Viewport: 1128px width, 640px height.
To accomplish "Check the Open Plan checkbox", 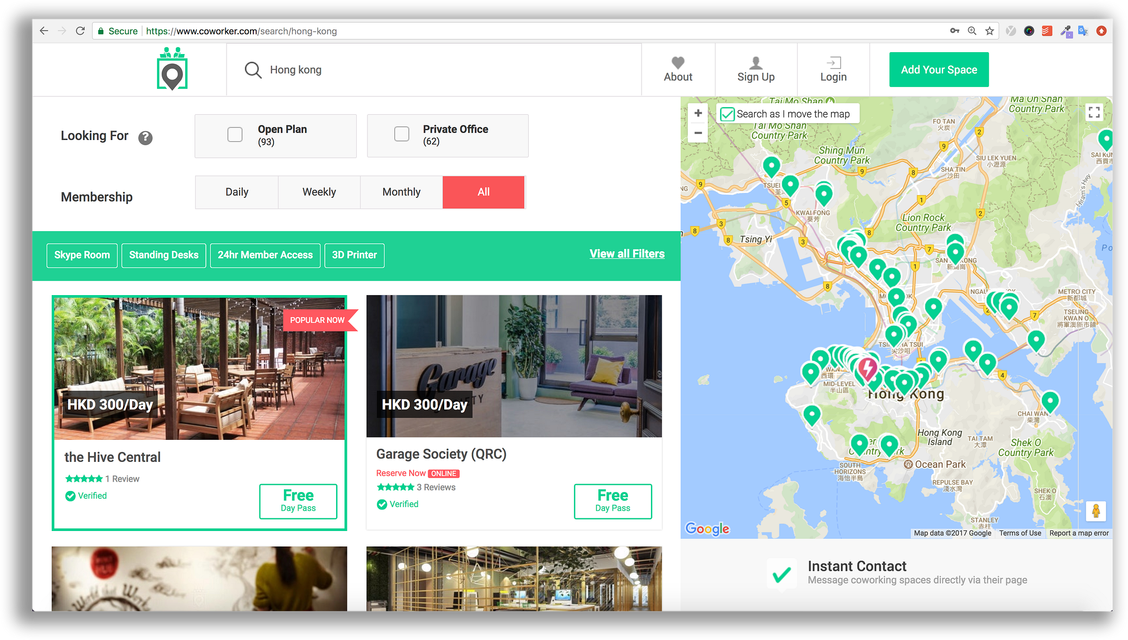I will [x=235, y=135].
